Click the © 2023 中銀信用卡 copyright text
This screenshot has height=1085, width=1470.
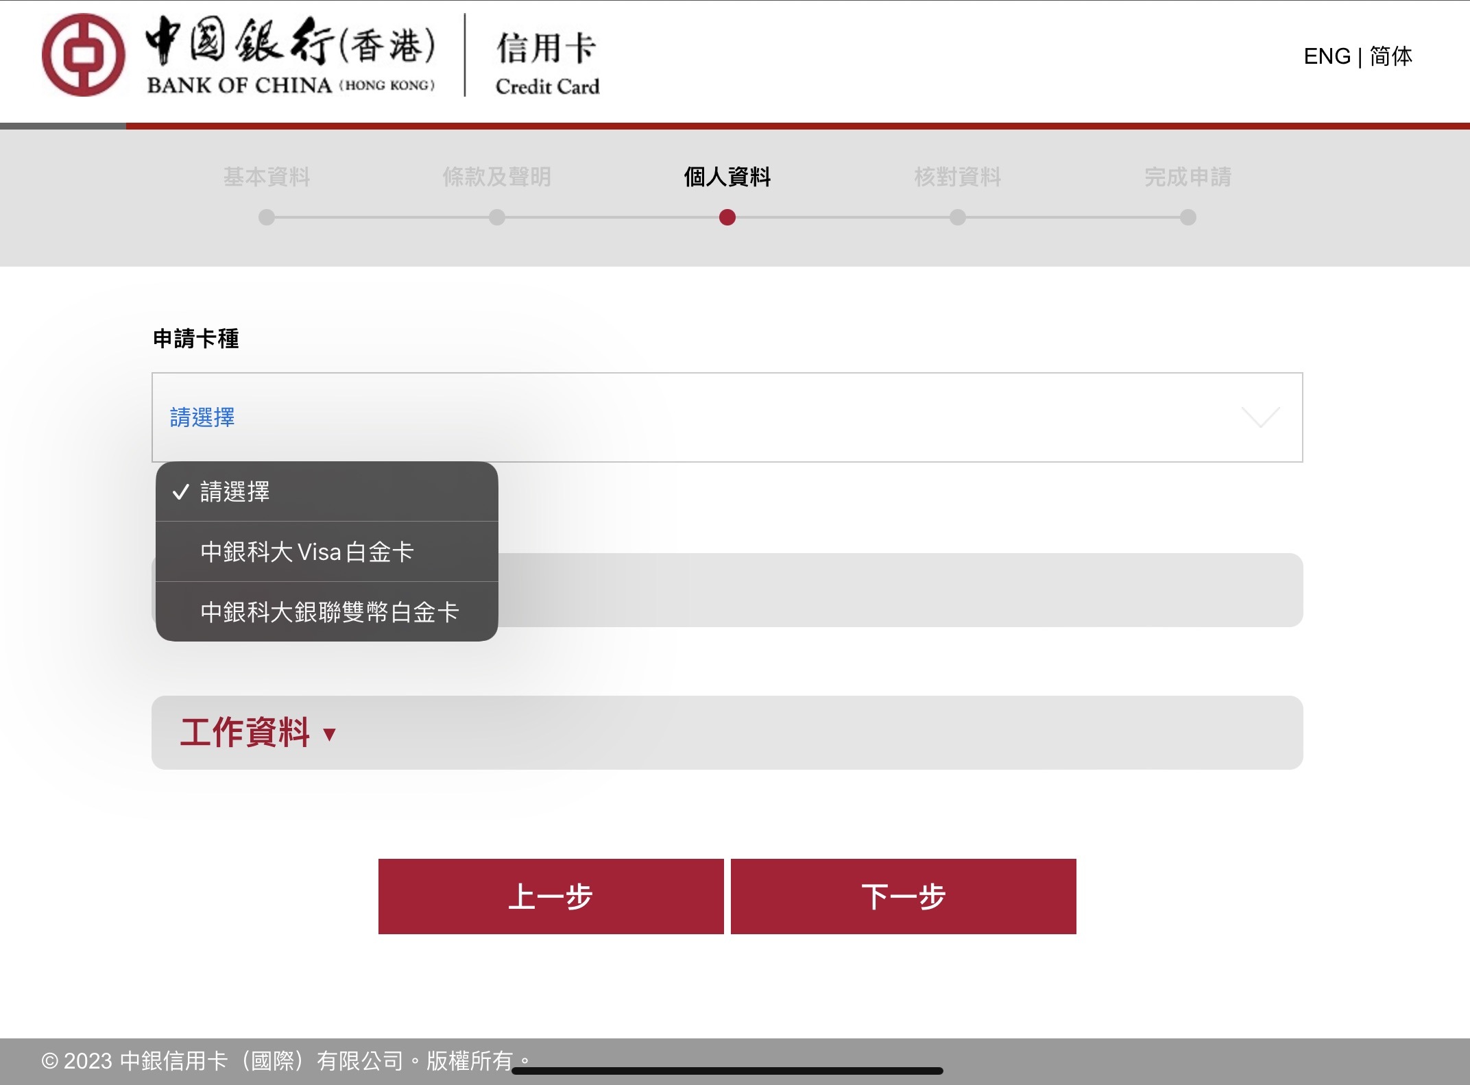click(285, 1061)
